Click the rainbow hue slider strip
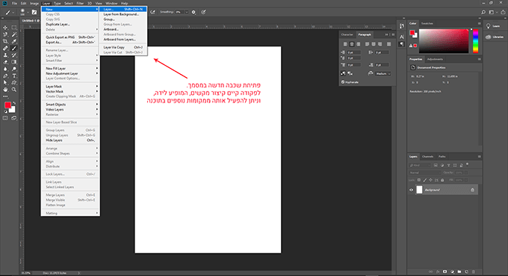This screenshot has width=508, height=276. pos(475,41)
